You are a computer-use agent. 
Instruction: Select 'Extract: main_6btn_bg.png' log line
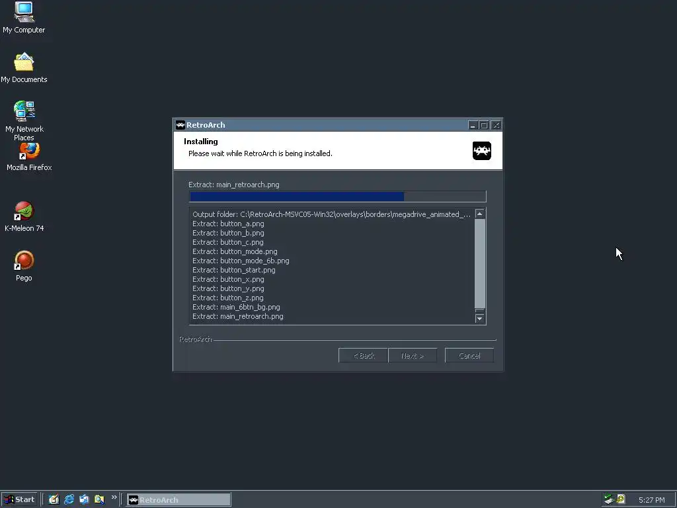236,307
